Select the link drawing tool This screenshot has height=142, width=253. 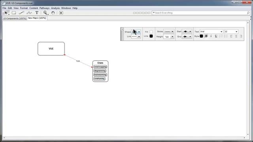(x=21, y=13)
